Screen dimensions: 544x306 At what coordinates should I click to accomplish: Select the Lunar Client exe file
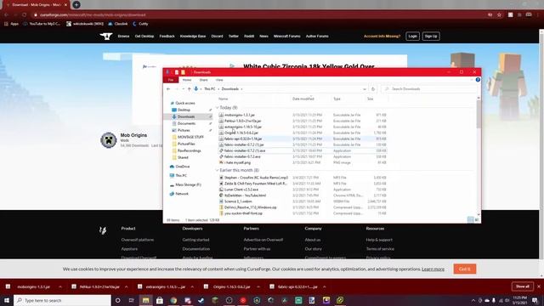[303, 190]
